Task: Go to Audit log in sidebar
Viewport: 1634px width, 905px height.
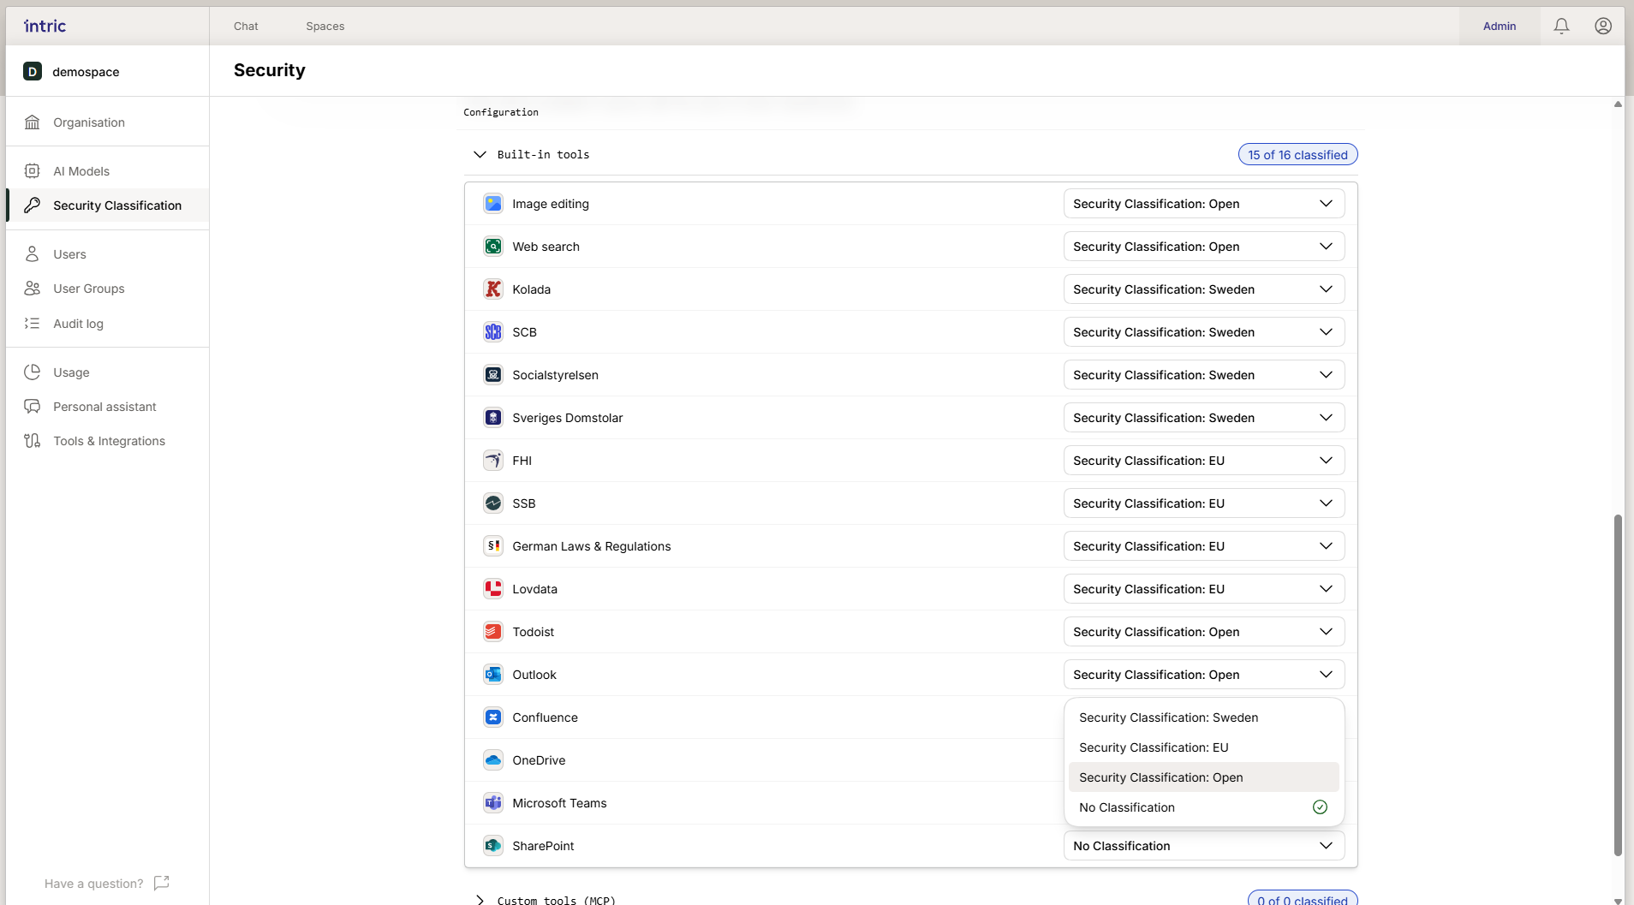Action: (x=78, y=324)
